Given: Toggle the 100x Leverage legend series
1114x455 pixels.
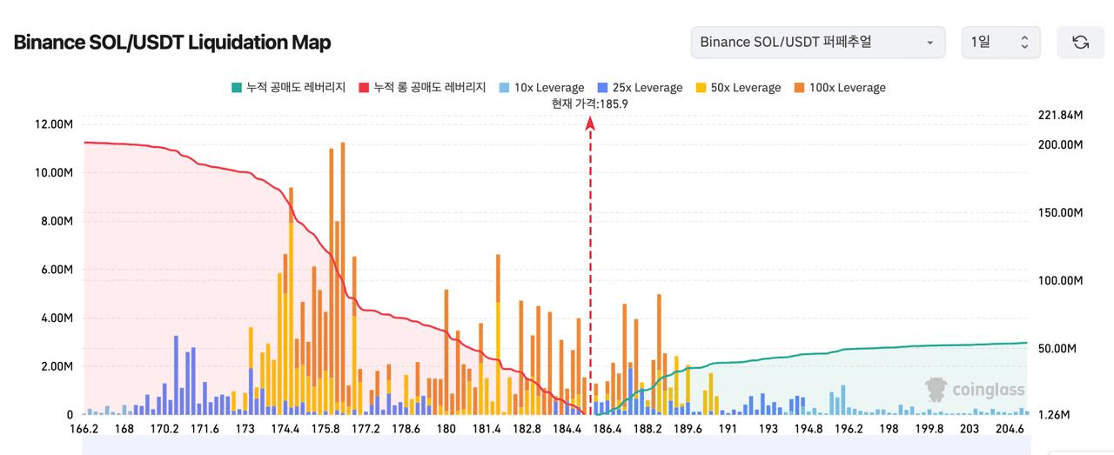Looking at the screenshot, I should (x=840, y=87).
